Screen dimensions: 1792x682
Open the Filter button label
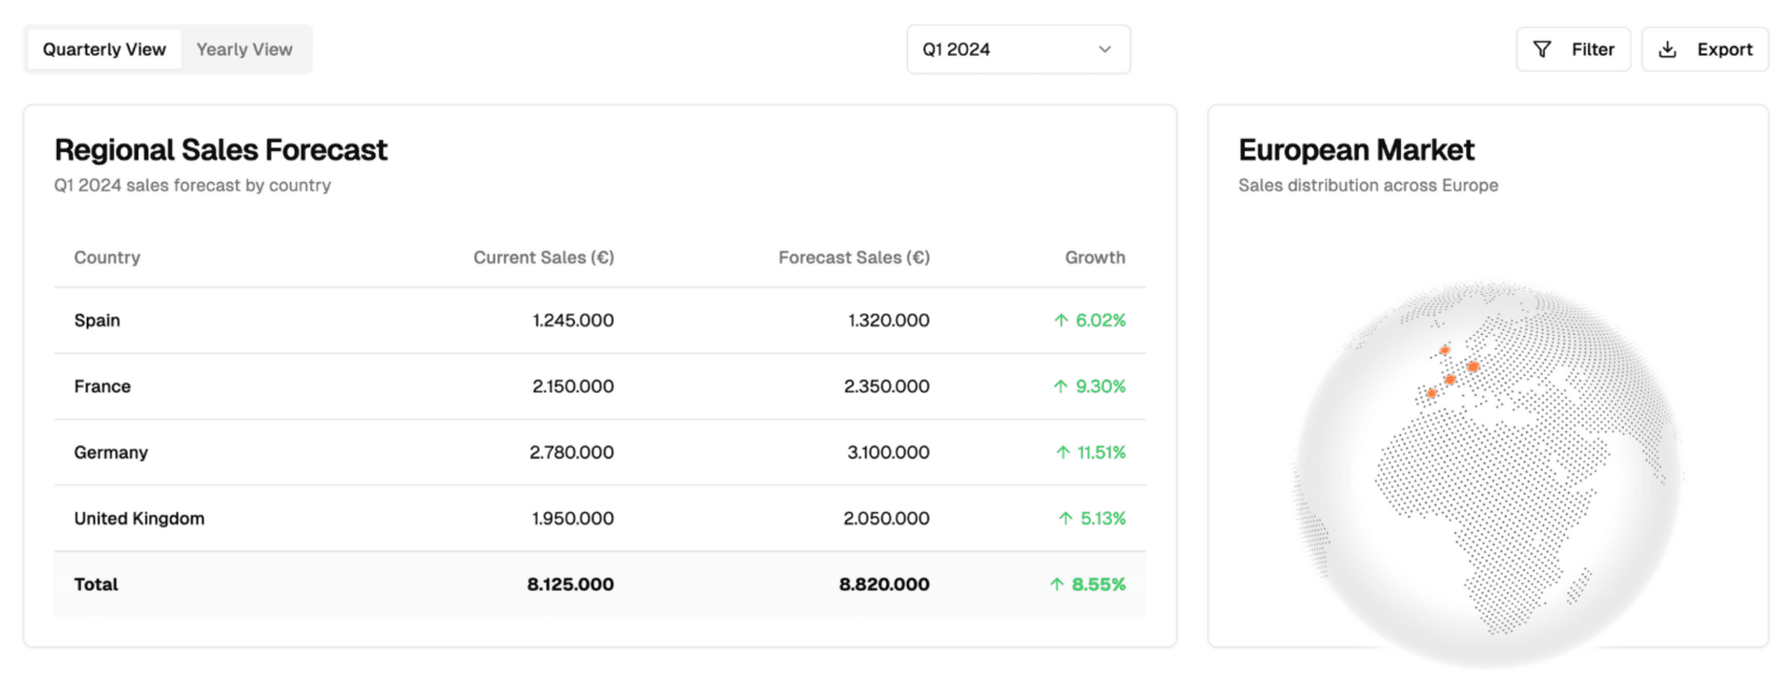click(x=1592, y=49)
